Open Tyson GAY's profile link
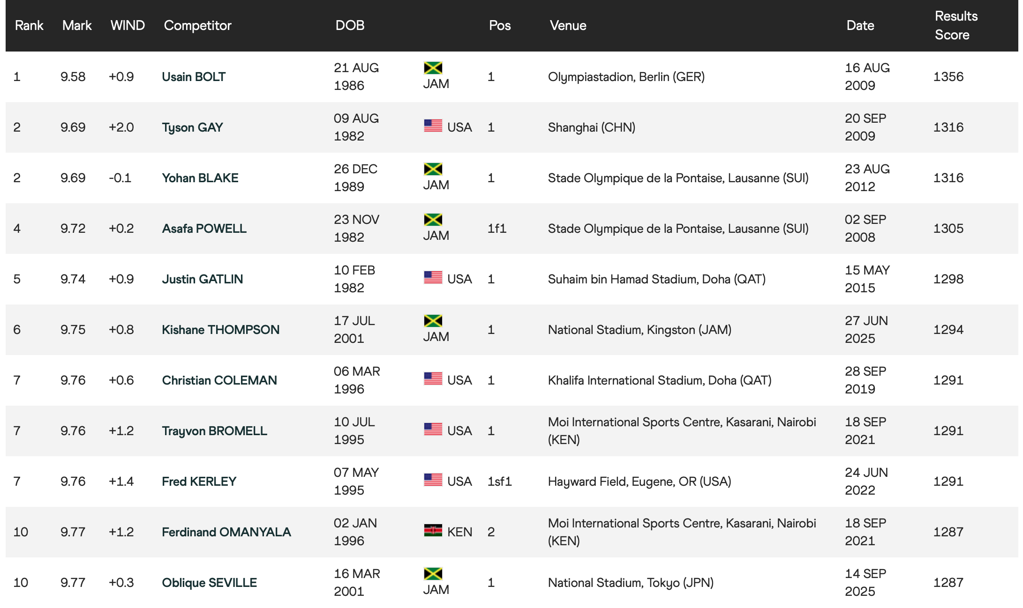 (x=192, y=127)
